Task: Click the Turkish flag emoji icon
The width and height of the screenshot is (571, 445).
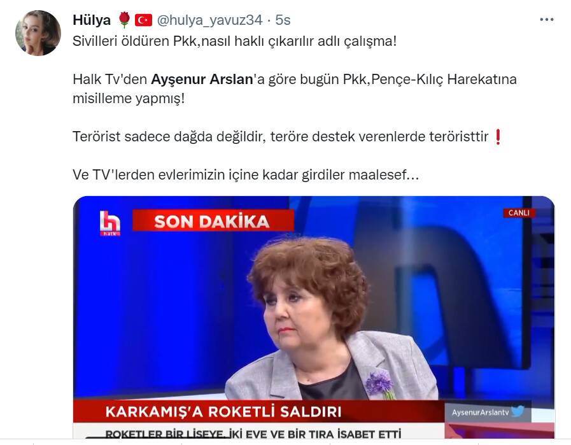Action: coord(143,20)
